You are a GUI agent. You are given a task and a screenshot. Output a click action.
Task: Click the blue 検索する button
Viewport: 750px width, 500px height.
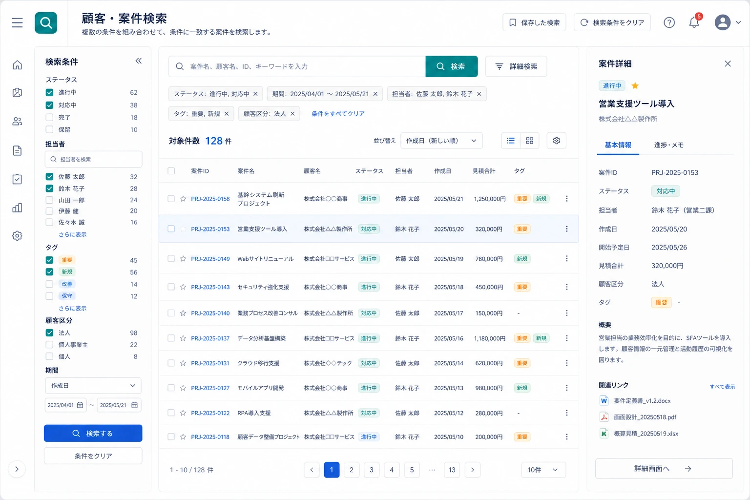point(93,434)
